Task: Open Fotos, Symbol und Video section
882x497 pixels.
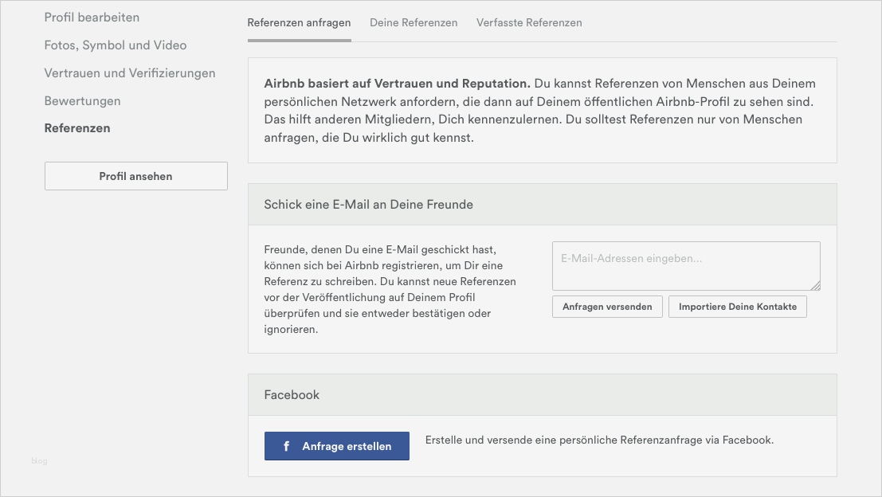Action: [116, 45]
